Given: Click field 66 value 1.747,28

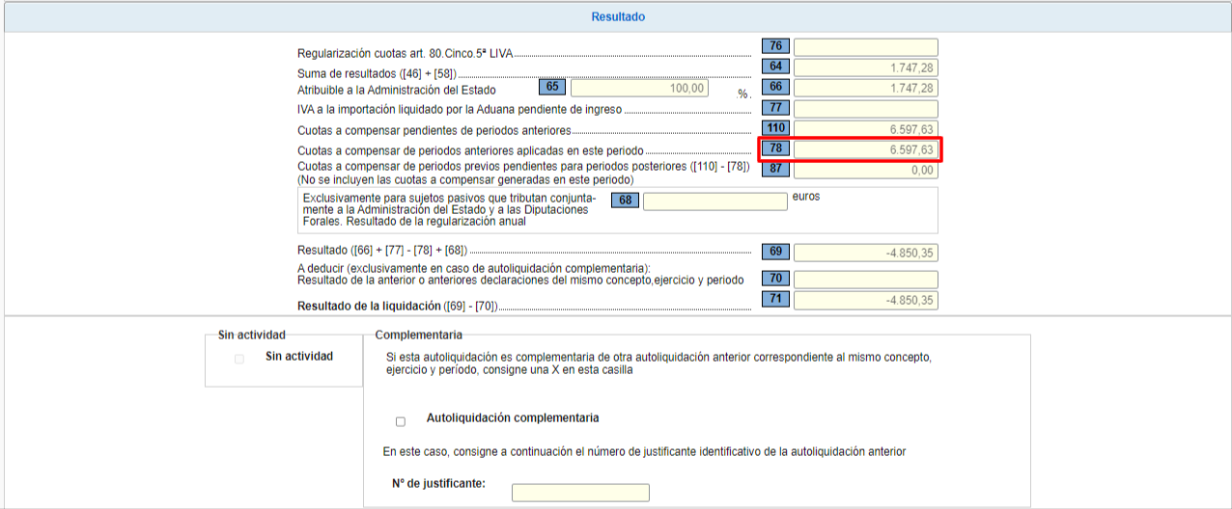Looking at the screenshot, I should pos(866,88).
